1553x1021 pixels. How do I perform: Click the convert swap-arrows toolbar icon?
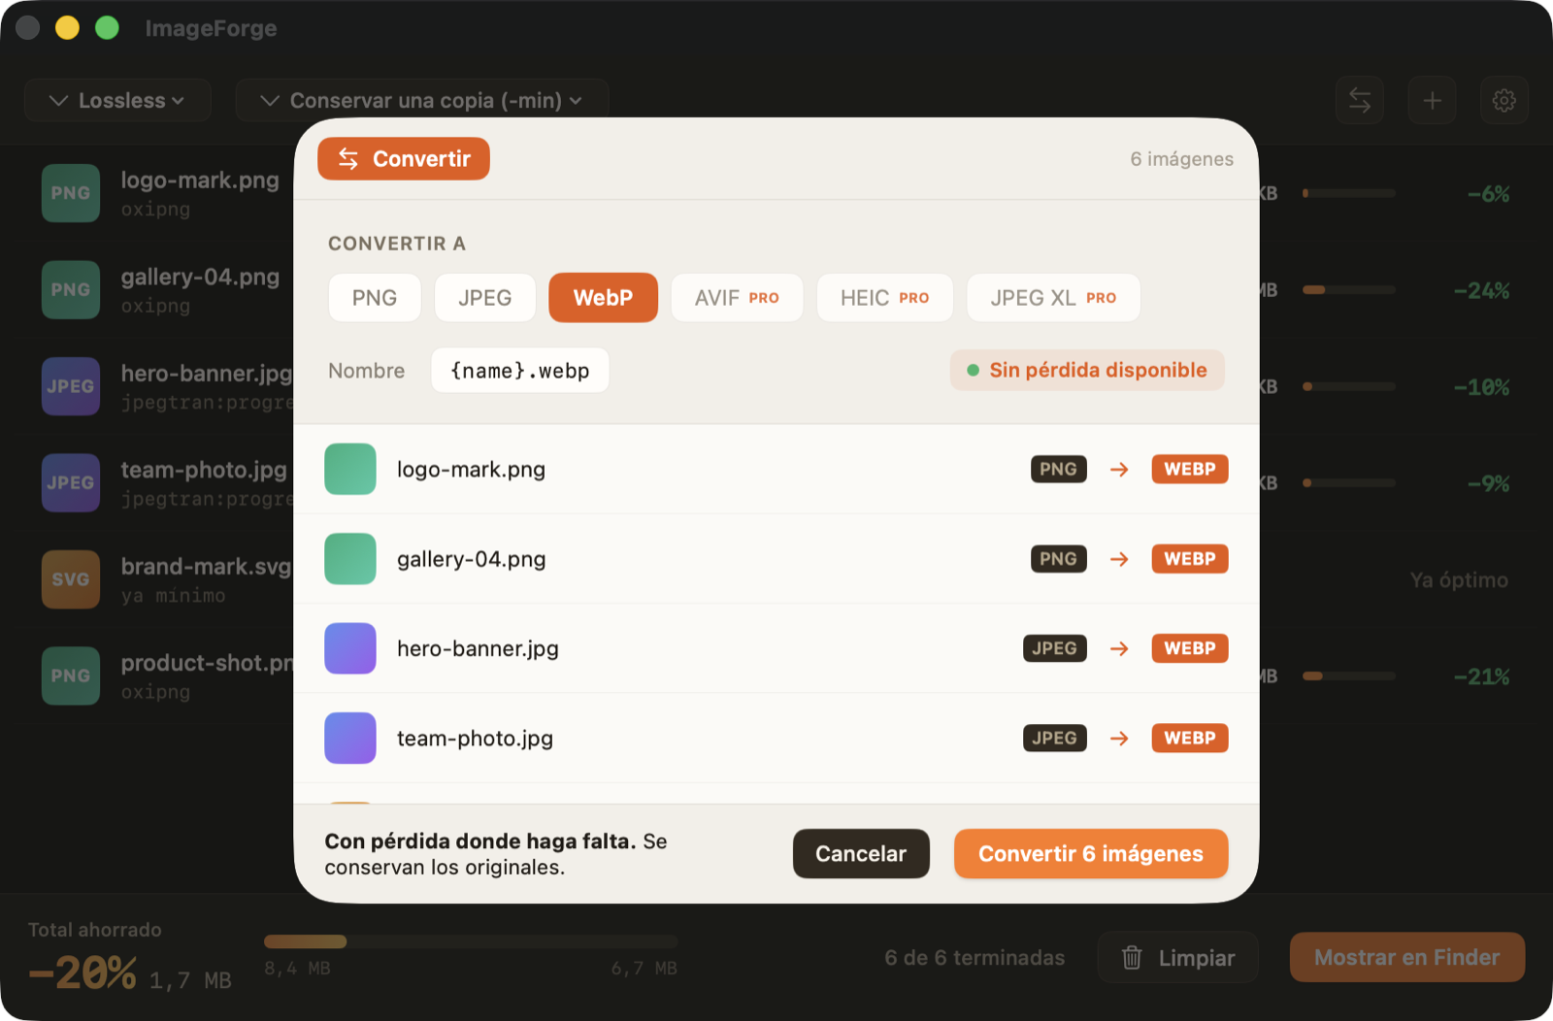[x=1360, y=100]
